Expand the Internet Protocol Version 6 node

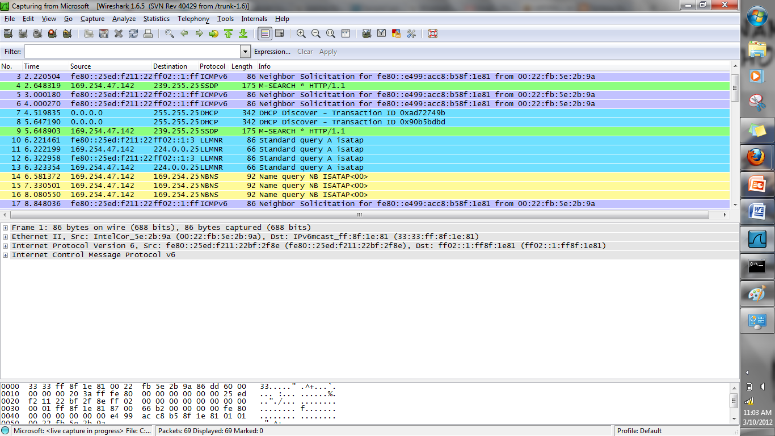pyautogui.click(x=5, y=245)
